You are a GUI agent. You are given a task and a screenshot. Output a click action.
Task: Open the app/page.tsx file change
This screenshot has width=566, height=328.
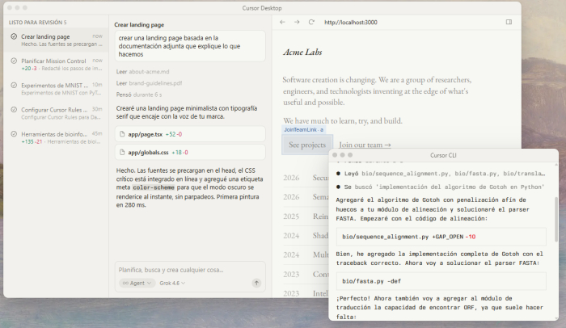click(190, 134)
